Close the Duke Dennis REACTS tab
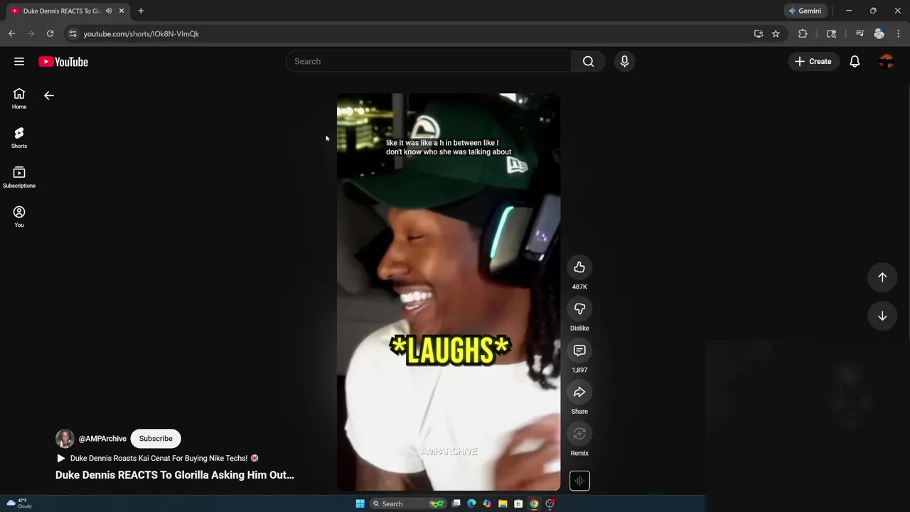The height and width of the screenshot is (512, 910). click(x=122, y=11)
